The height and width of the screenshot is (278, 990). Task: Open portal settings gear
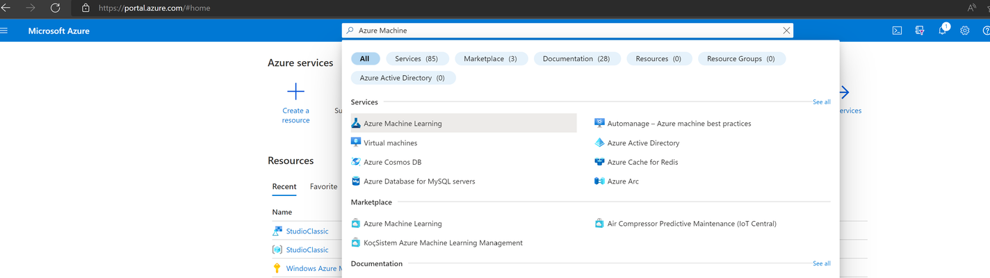965,31
